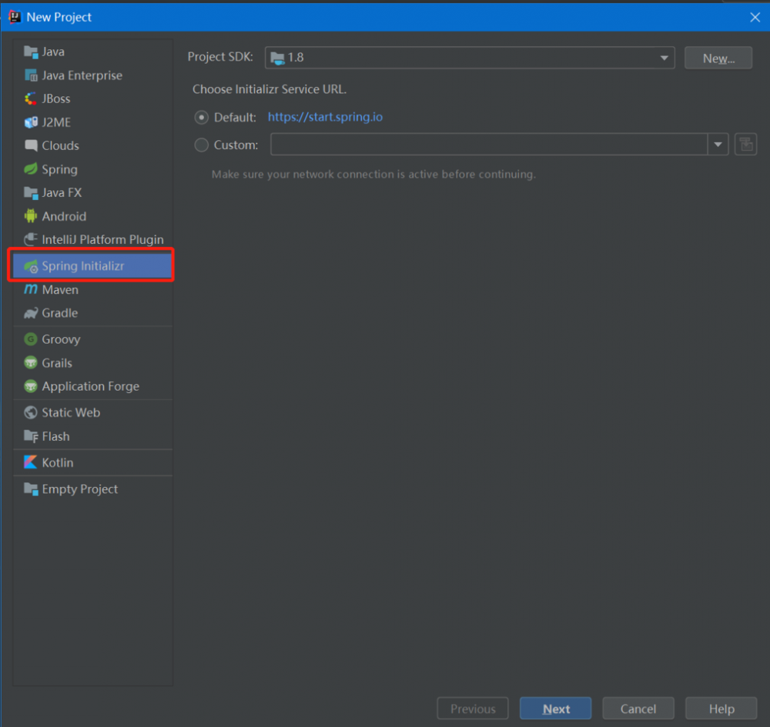Click the Android robot icon

[x=31, y=216]
